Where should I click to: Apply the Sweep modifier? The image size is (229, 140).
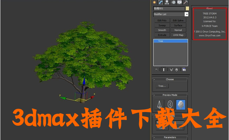click(162, 25)
